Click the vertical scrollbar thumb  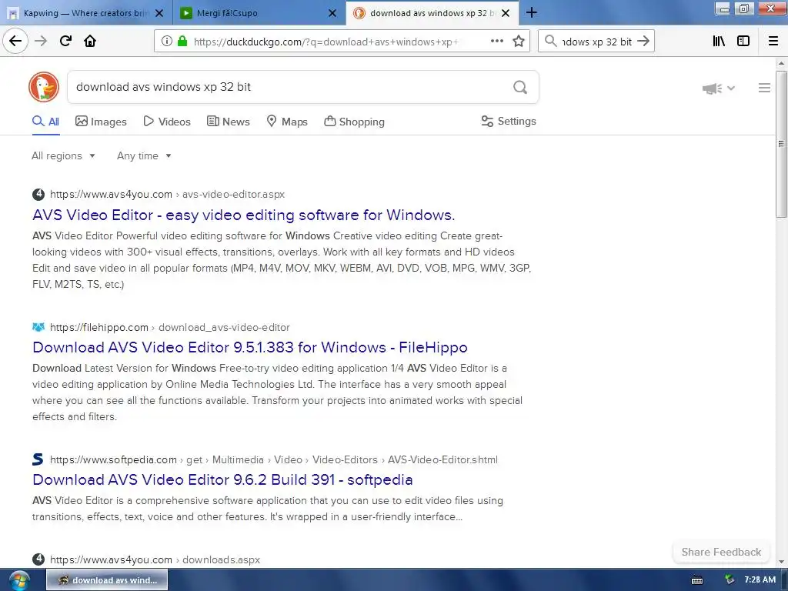781,144
